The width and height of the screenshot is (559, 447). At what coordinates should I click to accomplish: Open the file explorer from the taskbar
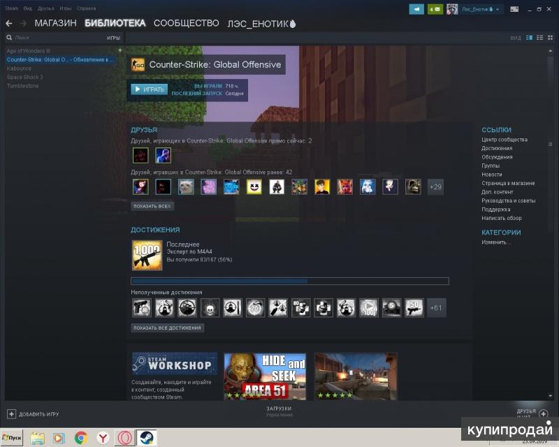[x=38, y=438]
